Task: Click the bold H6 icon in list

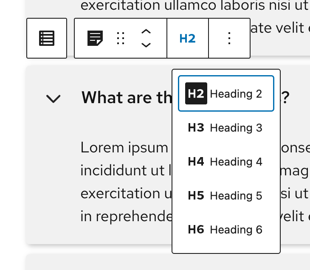Action: tap(196, 230)
